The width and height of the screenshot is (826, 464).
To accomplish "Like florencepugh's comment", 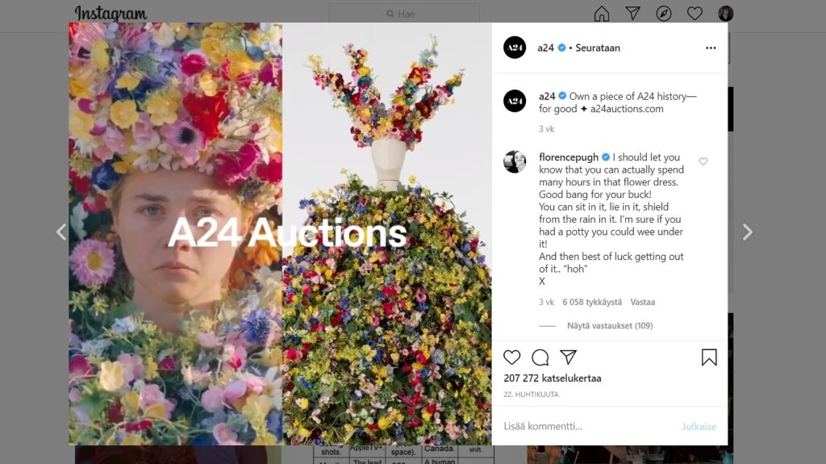I will [703, 161].
